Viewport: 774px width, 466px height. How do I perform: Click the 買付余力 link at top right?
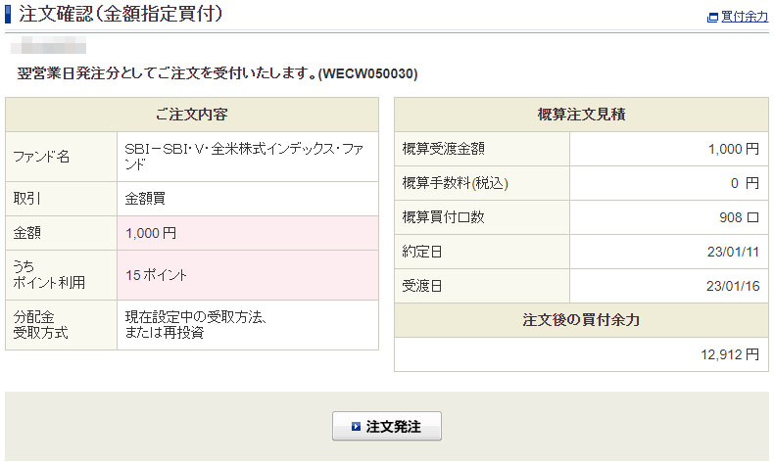coord(744,17)
